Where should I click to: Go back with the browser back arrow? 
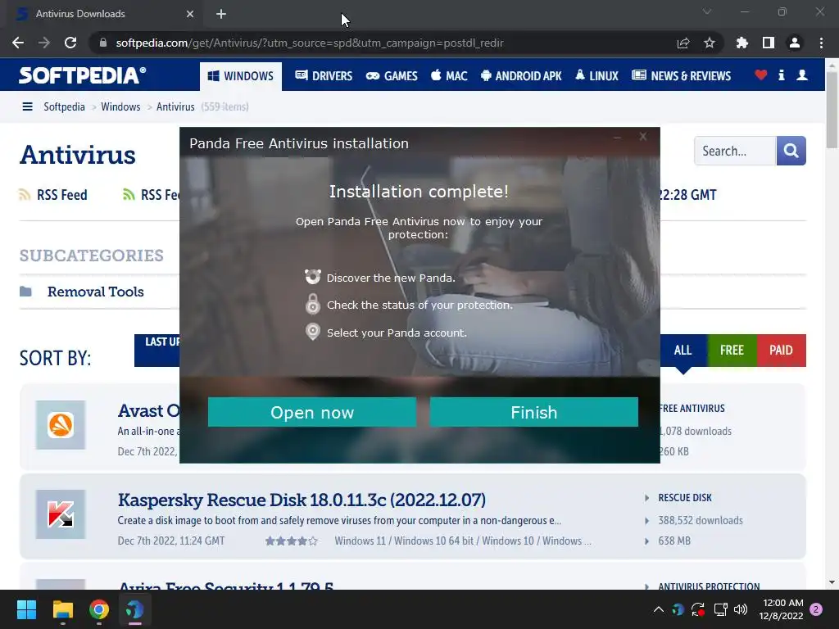[18, 43]
